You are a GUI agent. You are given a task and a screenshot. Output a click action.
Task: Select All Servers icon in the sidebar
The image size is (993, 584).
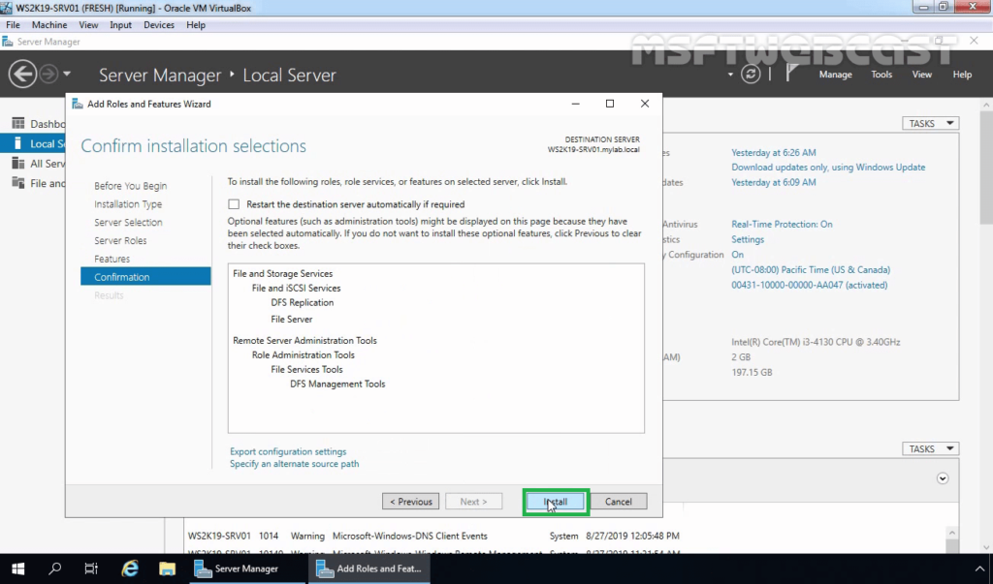[x=18, y=164]
